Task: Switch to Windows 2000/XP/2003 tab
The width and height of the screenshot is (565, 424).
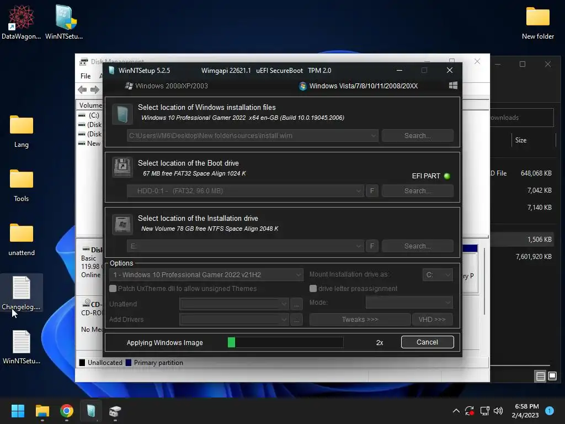Action: tap(166, 86)
